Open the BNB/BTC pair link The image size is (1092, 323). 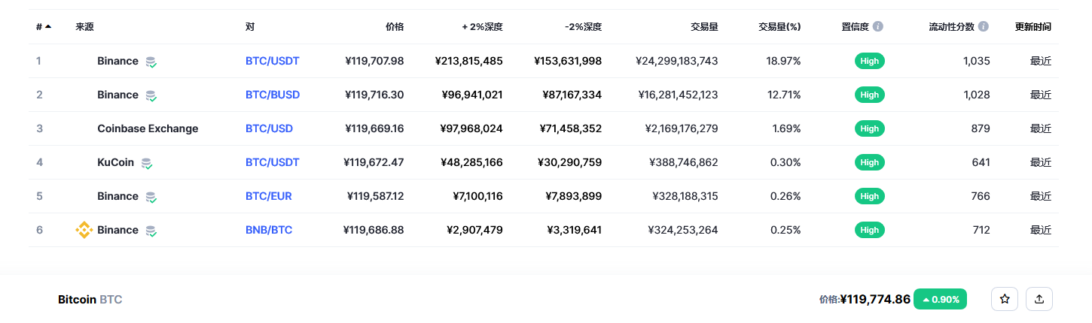pos(269,230)
